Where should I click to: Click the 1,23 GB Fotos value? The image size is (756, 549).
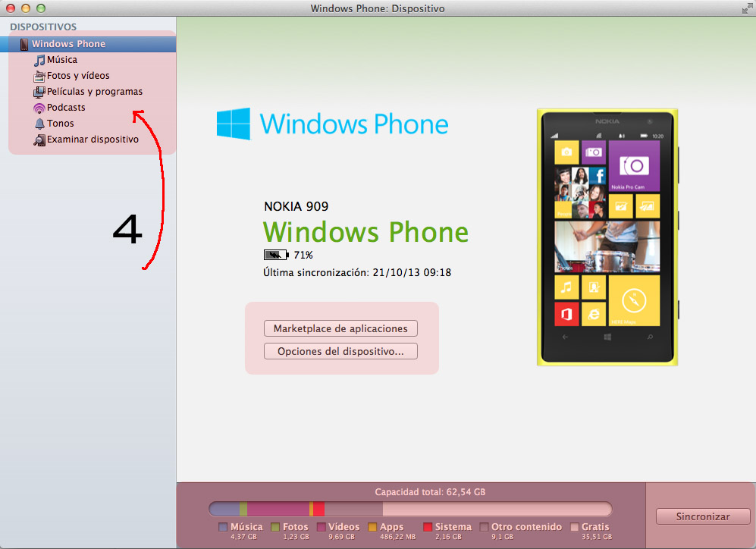click(x=296, y=537)
